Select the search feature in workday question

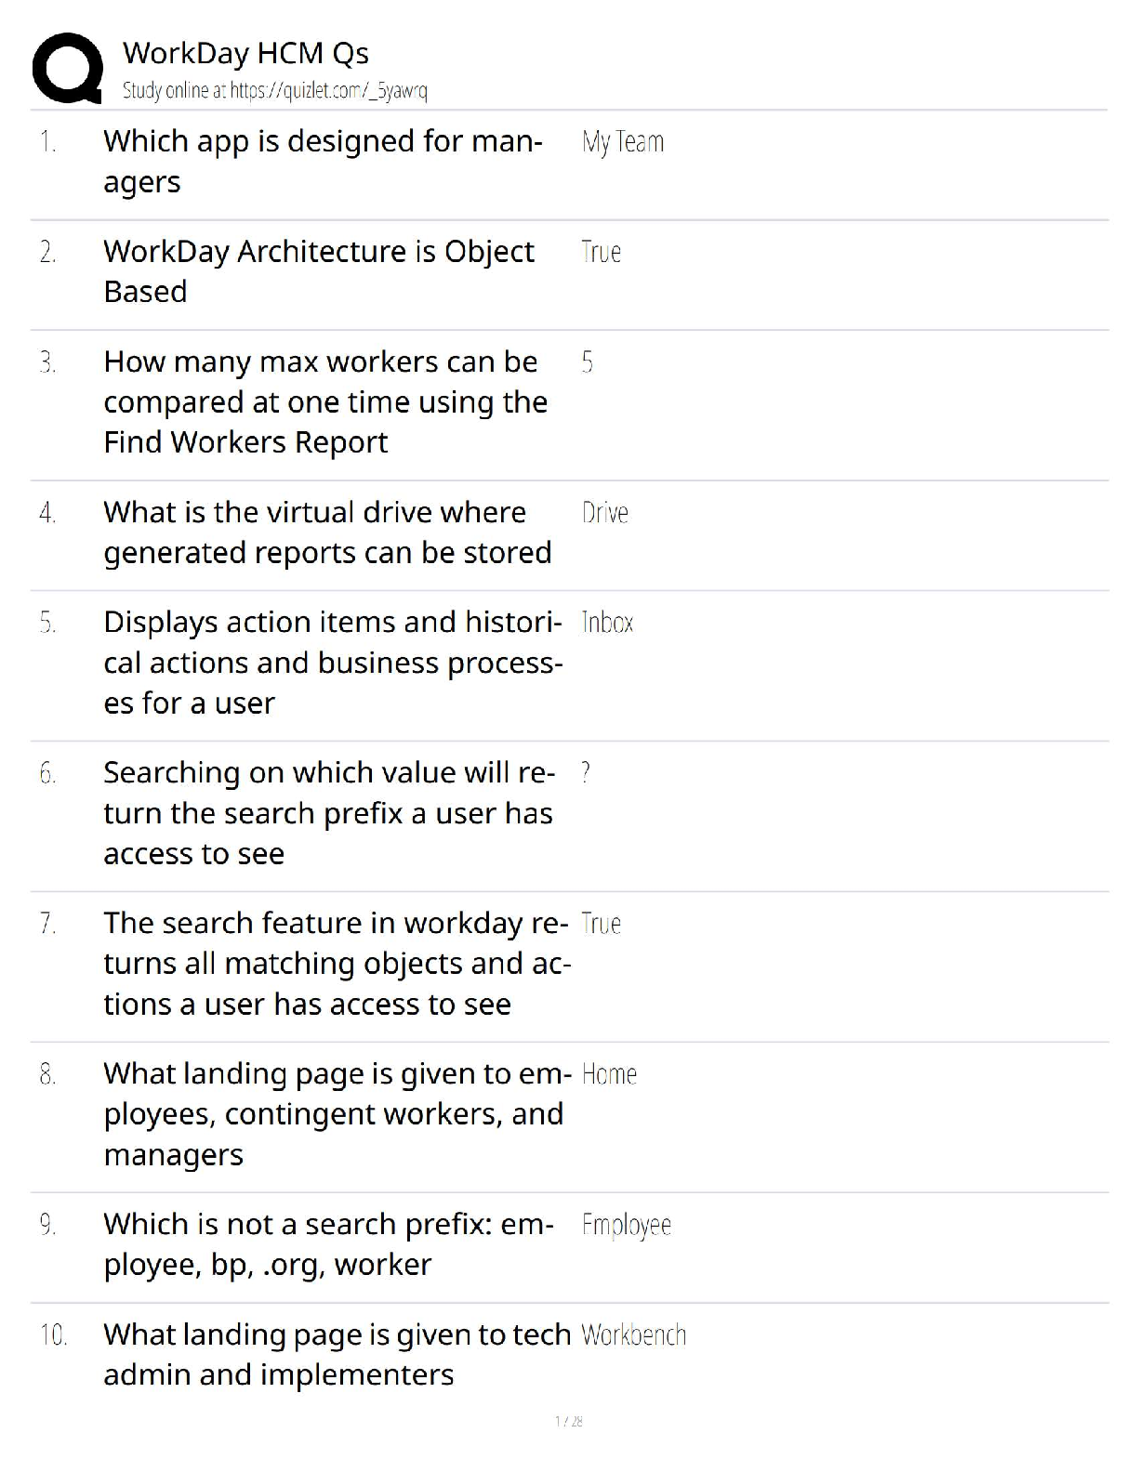[337, 963]
